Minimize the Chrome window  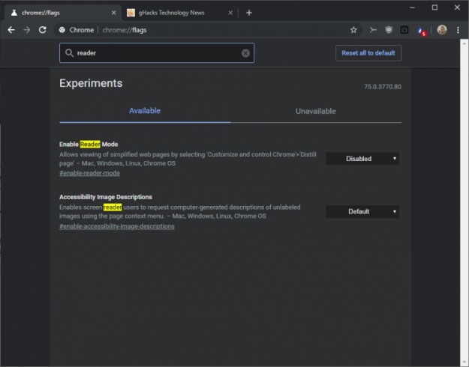tap(412, 7)
